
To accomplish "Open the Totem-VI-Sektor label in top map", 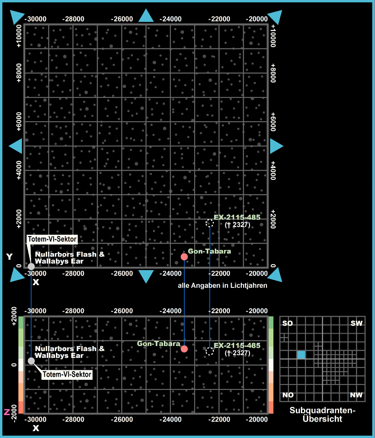I will pos(52,239).
